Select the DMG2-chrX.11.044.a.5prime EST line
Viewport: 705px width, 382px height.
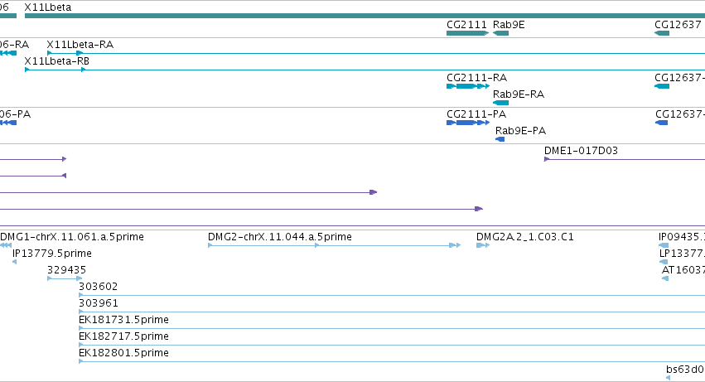tap(335, 245)
